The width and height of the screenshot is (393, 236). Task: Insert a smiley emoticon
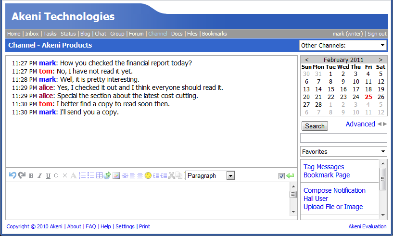pos(148,175)
